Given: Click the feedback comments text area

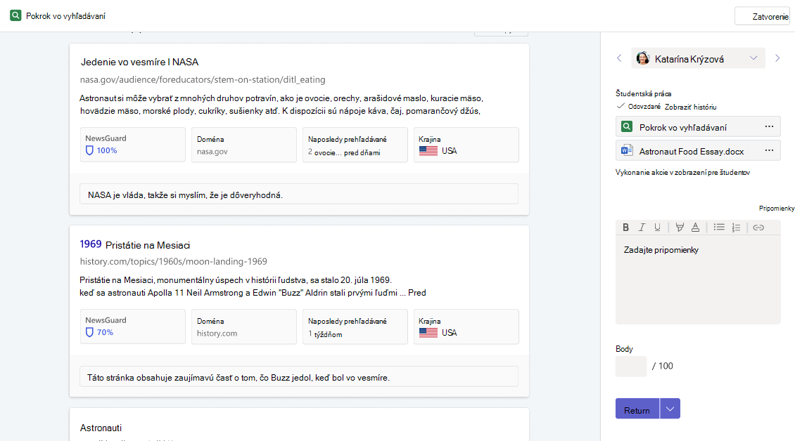Looking at the screenshot, I should pos(698,279).
